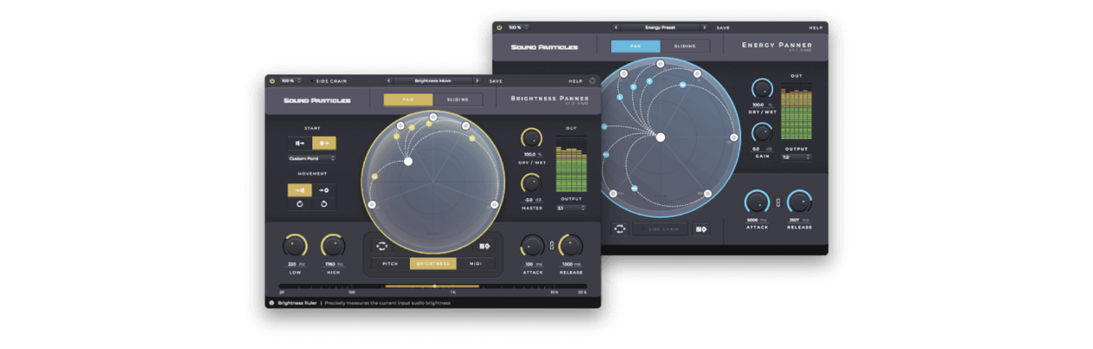The height and width of the screenshot is (349, 1093).
Task: Switch to PAN tab in Brightness Panner
Action: (x=408, y=99)
